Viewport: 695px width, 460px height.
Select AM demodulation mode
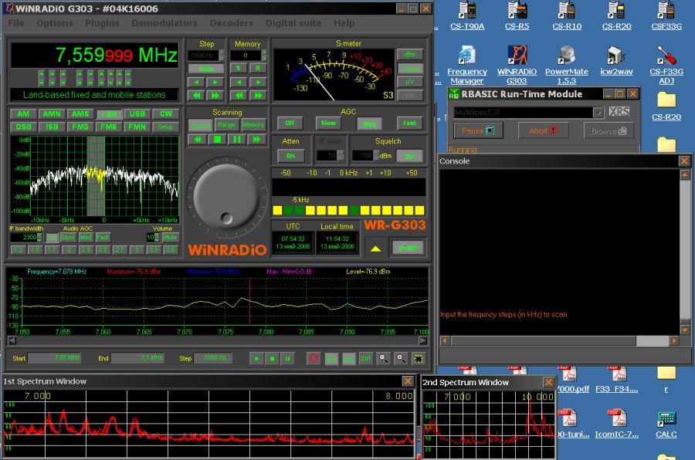coord(23,114)
